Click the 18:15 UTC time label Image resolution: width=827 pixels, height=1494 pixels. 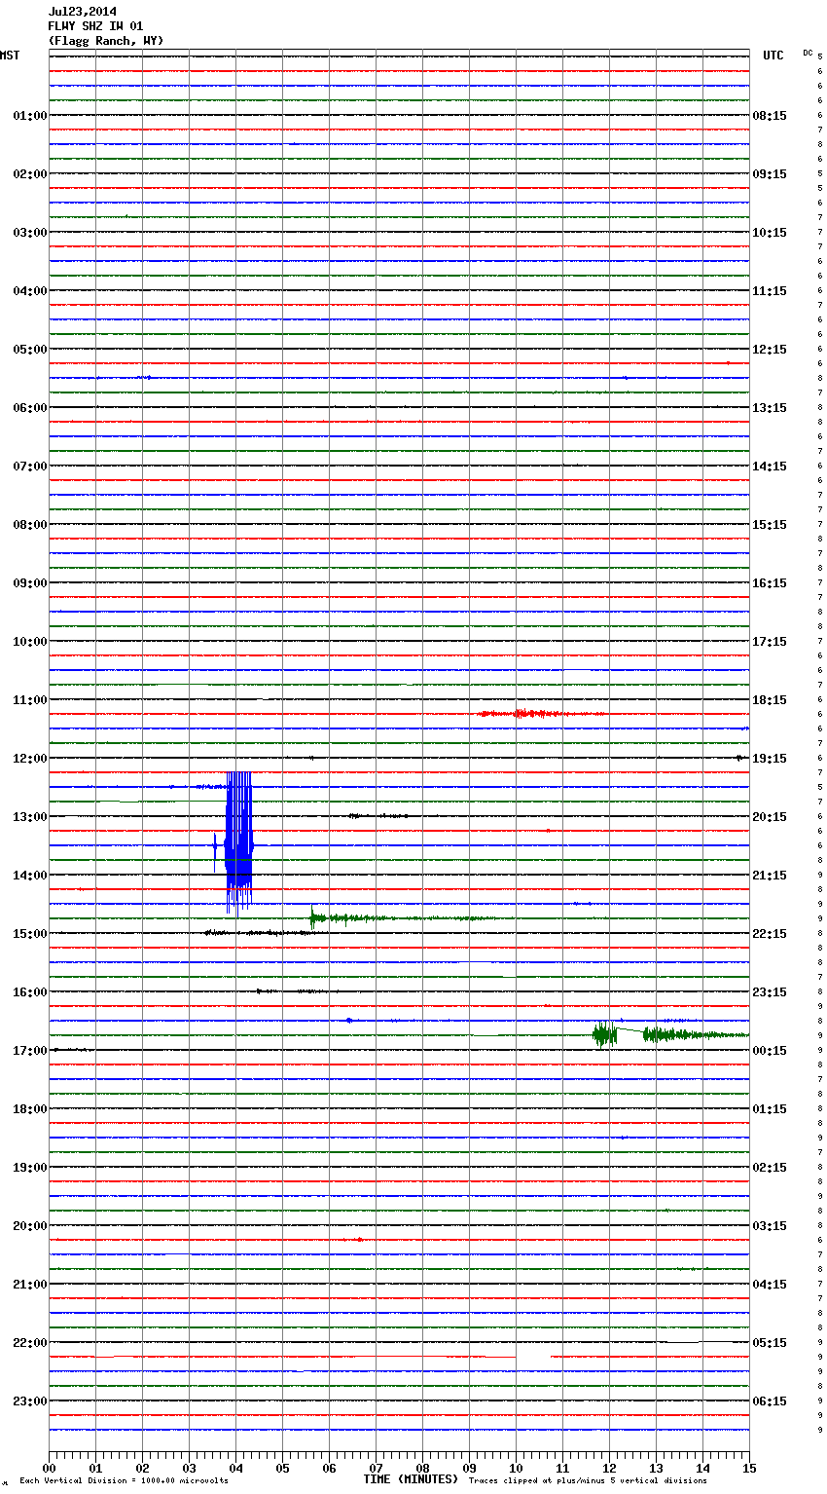(770, 700)
